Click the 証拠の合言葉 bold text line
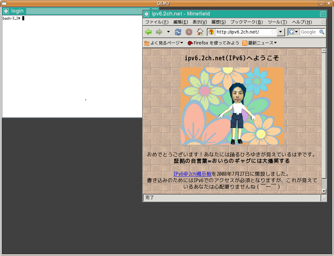 tap(232, 161)
